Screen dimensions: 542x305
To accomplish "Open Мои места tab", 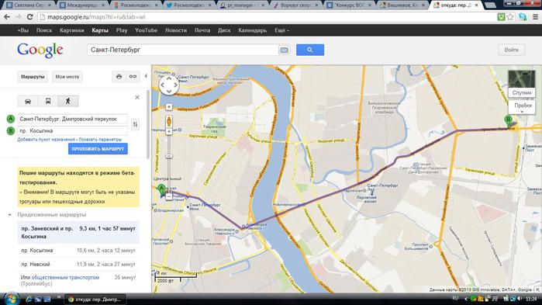I will point(67,76).
